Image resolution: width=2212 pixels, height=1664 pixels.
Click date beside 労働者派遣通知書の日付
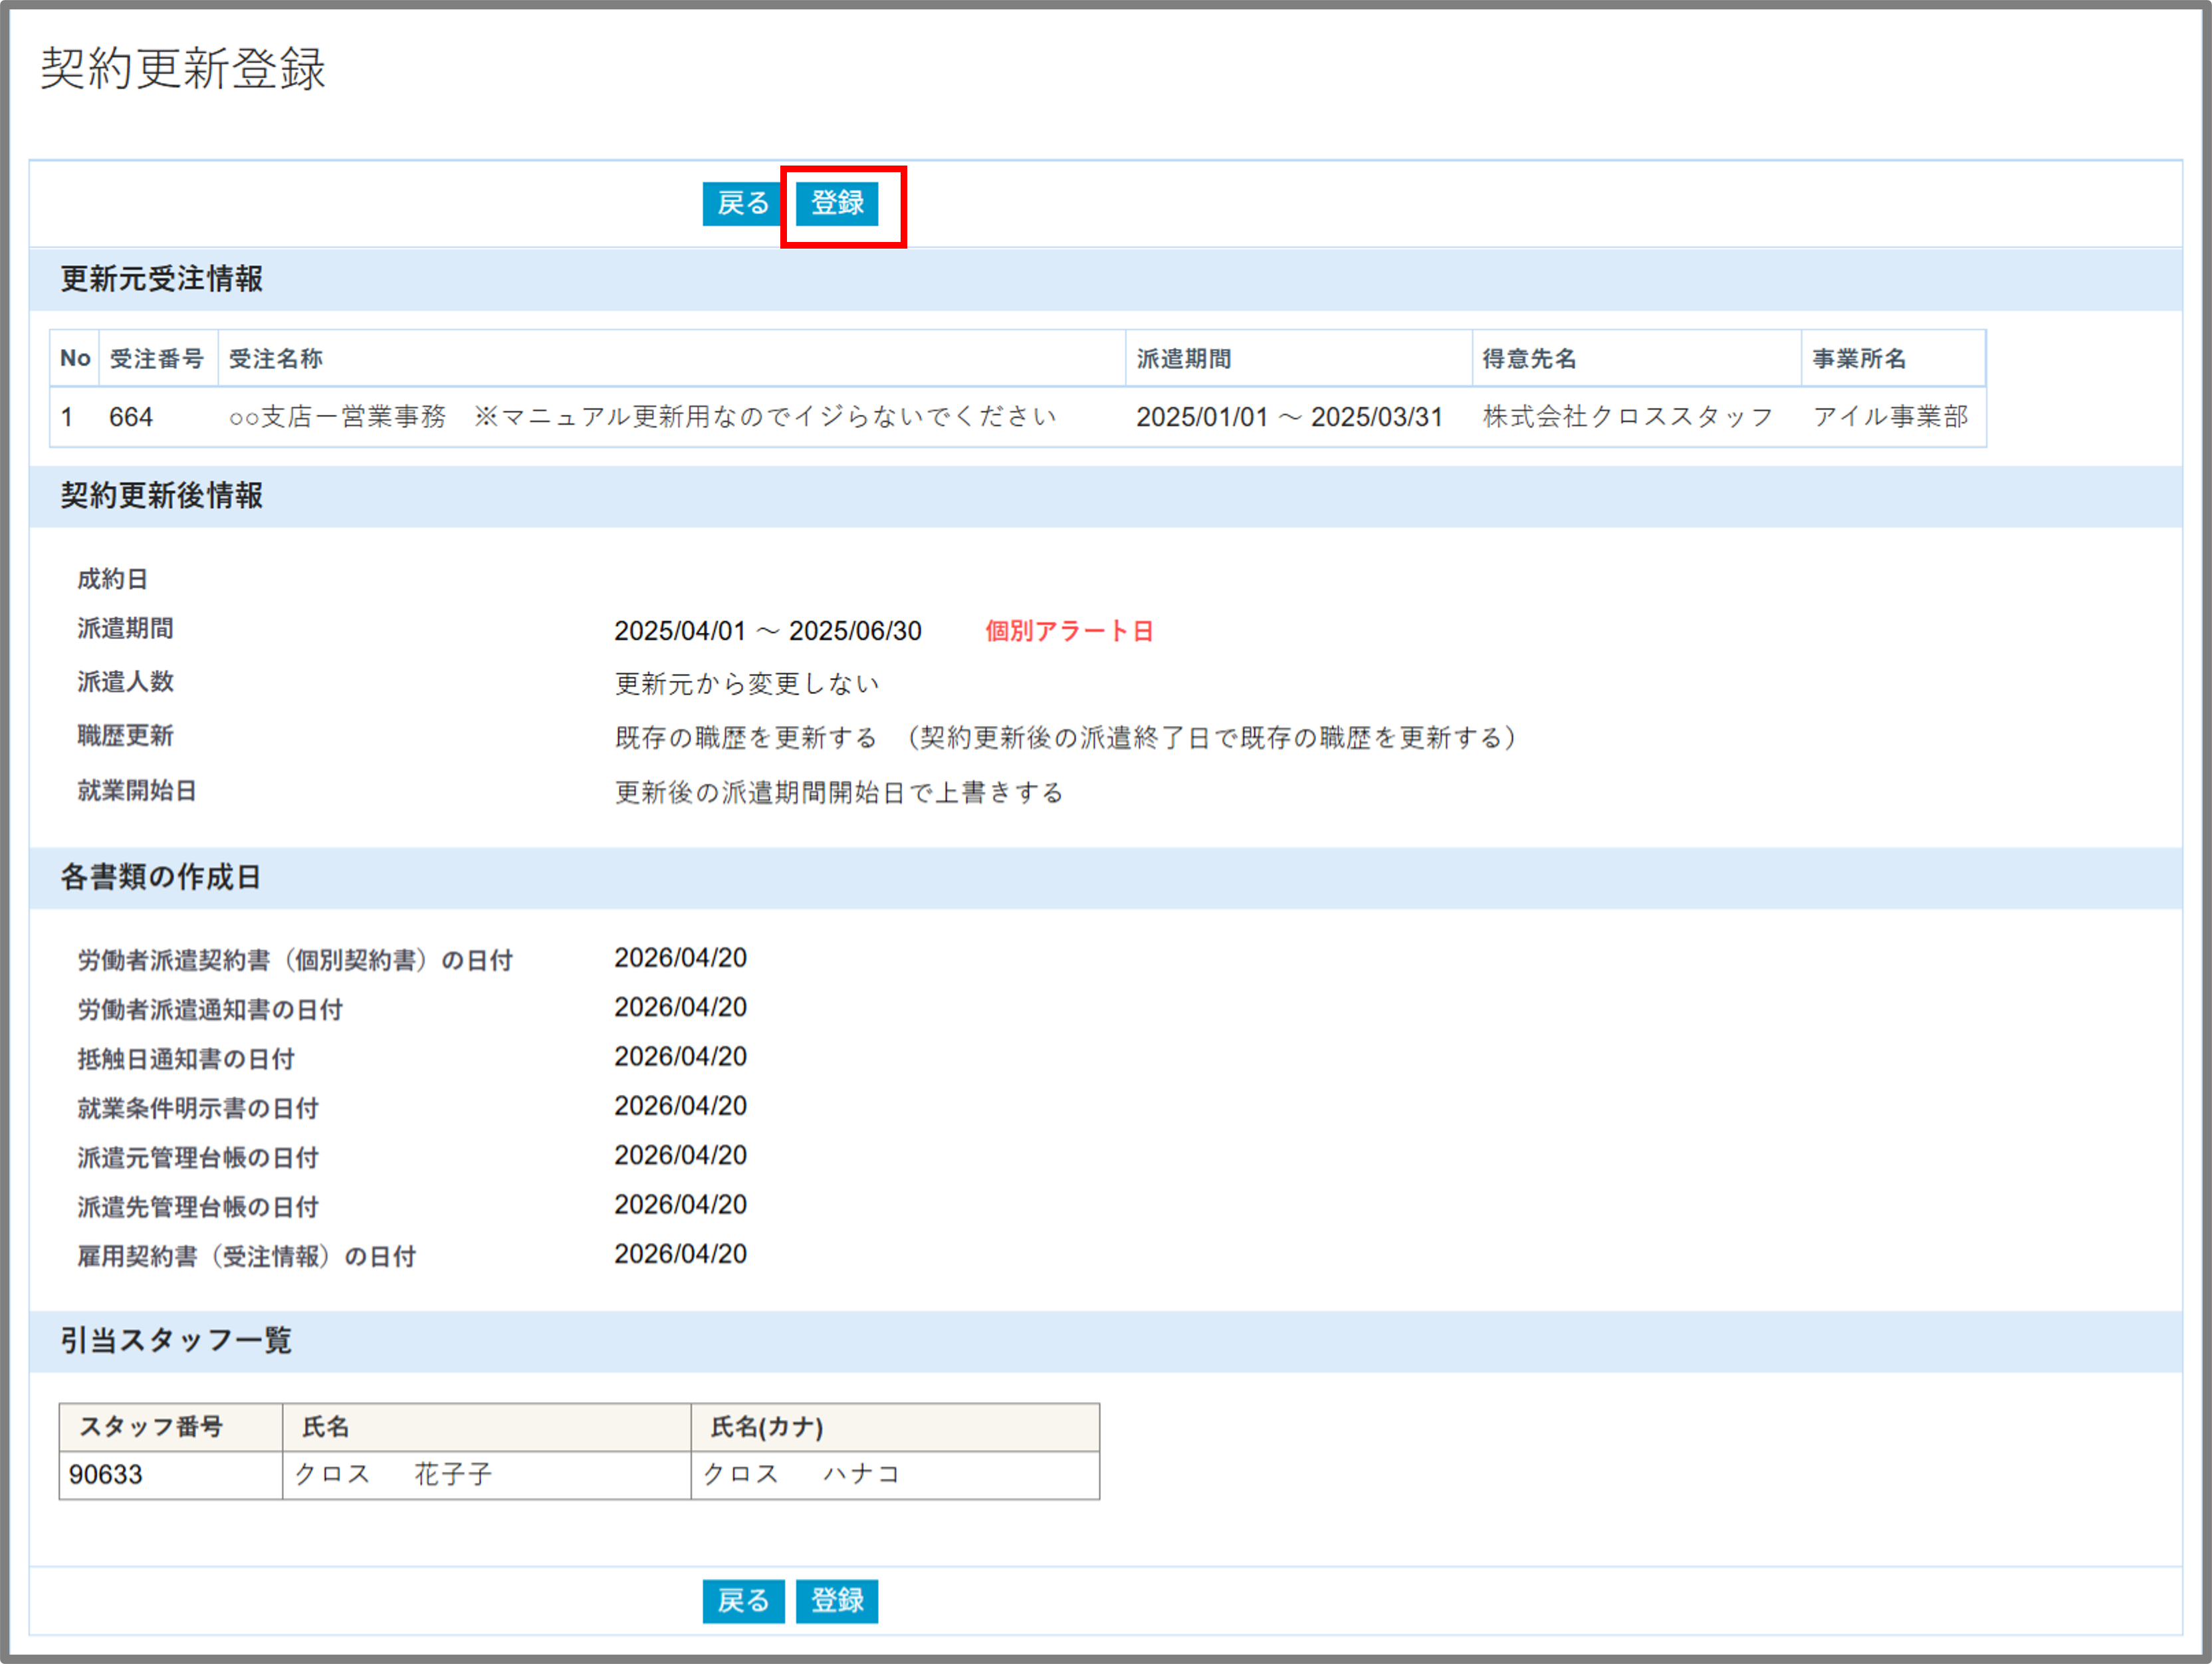[680, 1007]
